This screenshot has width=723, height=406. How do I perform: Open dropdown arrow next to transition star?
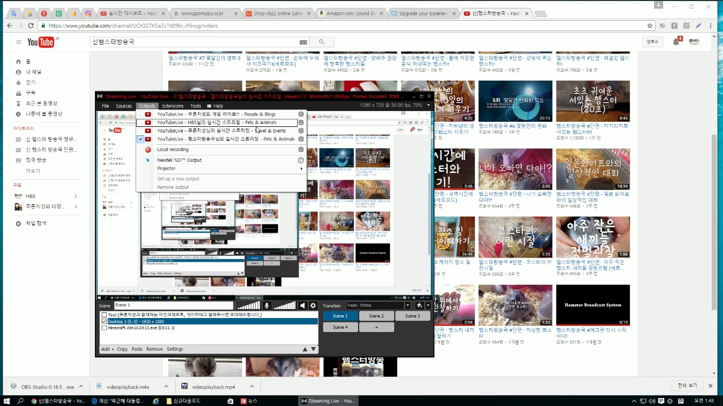pyautogui.click(x=428, y=306)
